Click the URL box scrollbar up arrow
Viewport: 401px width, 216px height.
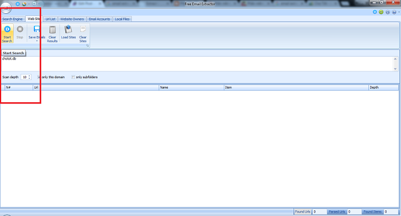click(395, 59)
